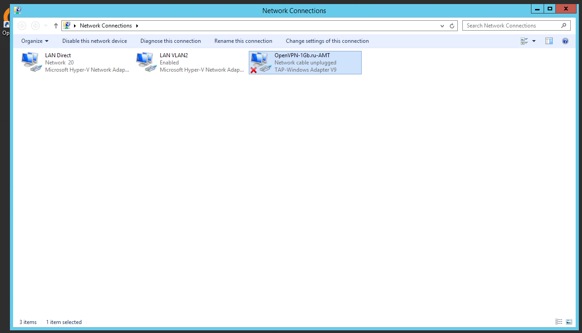Click the Change your view icon
The image size is (582, 333).
pyautogui.click(x=524, y=41)
